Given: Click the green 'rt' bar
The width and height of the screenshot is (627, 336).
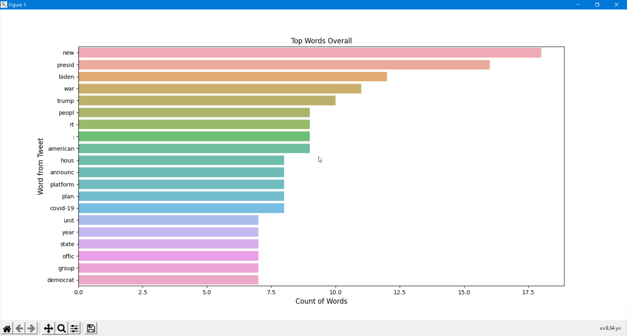Looking at the screenshot, I should [194, 124].
